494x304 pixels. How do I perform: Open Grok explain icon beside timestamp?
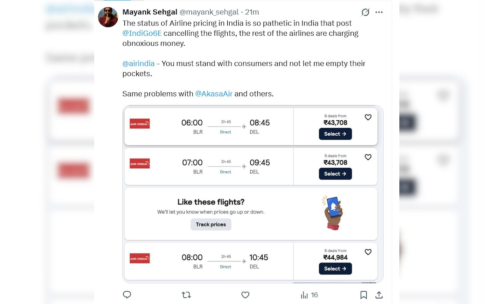tap(365, 12)
